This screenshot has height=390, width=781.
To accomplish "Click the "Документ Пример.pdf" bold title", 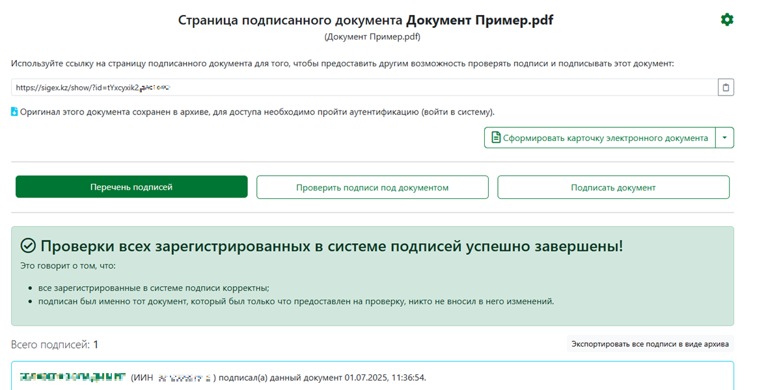I will click(x=480, y=20).
